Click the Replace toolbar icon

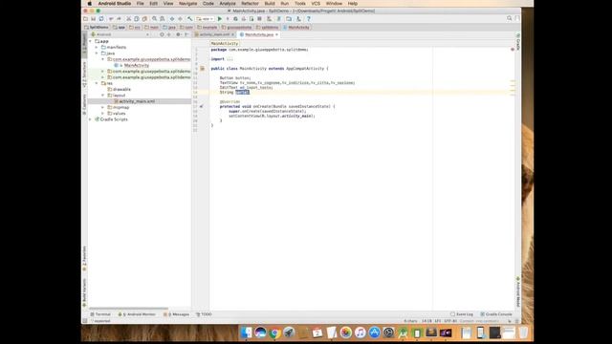163,19
